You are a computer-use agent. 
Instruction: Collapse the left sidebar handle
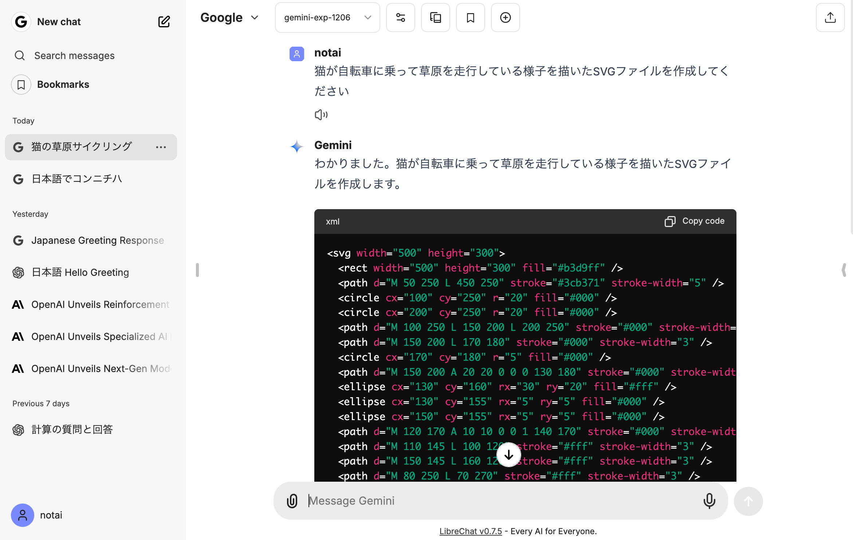tap(197, 270)
